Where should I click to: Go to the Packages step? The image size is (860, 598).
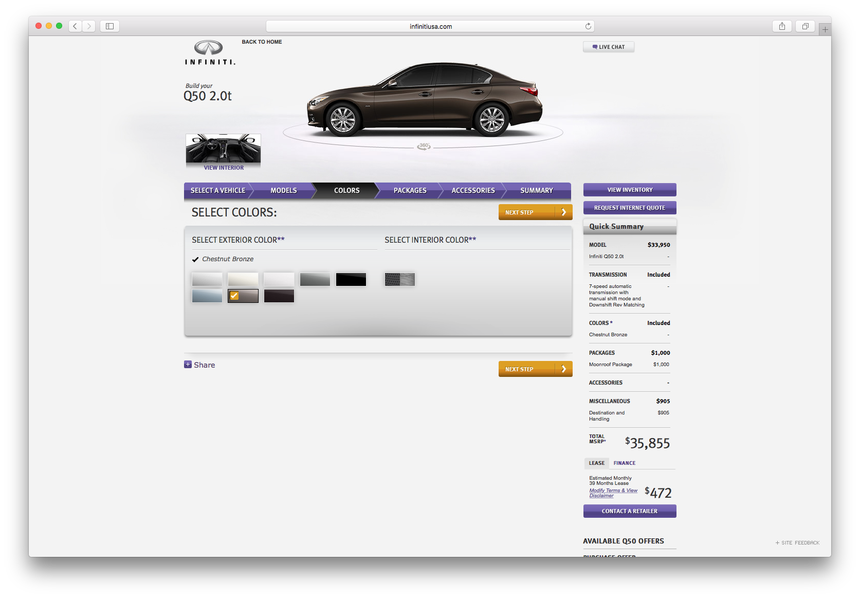pyautogui.click(x=410, y=190)
